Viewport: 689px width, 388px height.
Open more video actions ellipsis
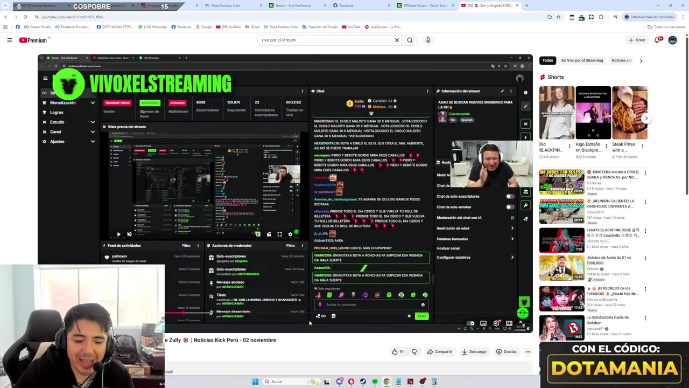528,352
